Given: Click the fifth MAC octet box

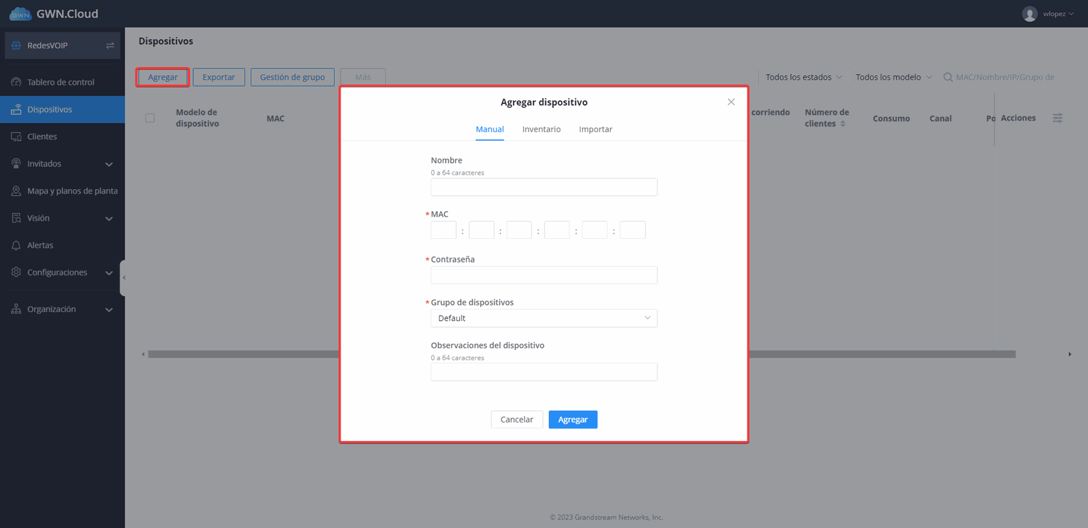Looking at the screenshot, I should tap(594, 230).
